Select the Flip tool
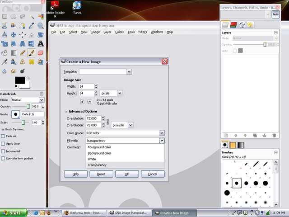289x217 pixels. point(32,44)
